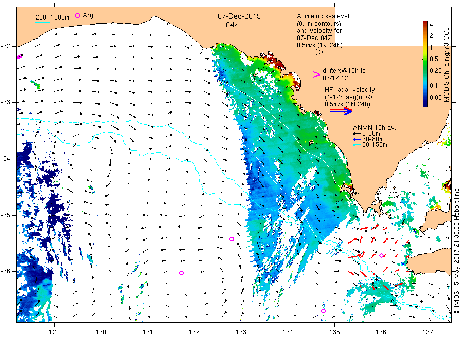This screenshot has width=463, height=339.
Task: Select the black 0-30m ANMN arrow symbol
Action: (x=357, y=134)
